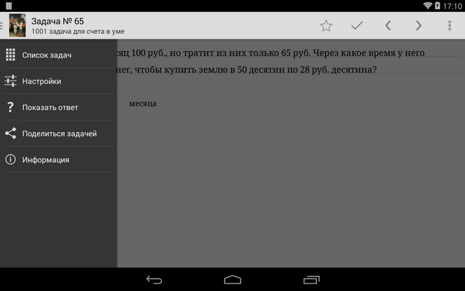Click the clock showing 17:10
The width and height of the screenshot is (465, 291).
(452, 6)
